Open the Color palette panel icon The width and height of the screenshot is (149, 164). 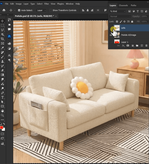coord(9,44)
